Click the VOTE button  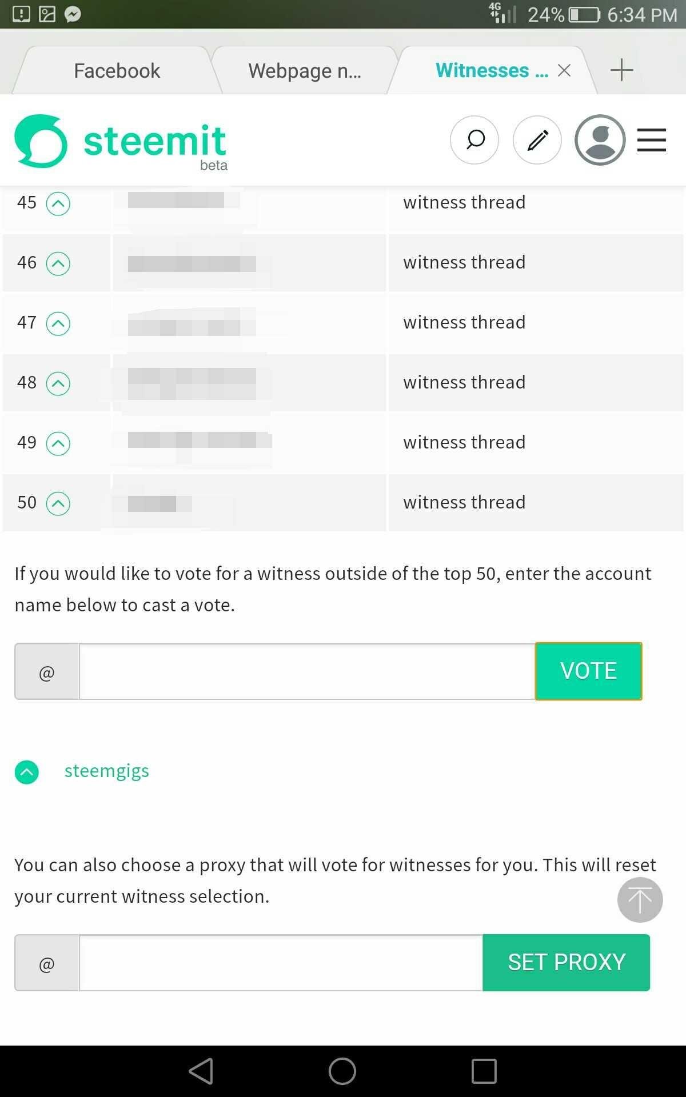point(588,671)
